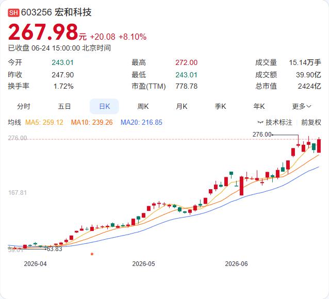Click the current price 267.98
Image resolution: width=329 pixels, height=299 pixels.
pos(43,32)
